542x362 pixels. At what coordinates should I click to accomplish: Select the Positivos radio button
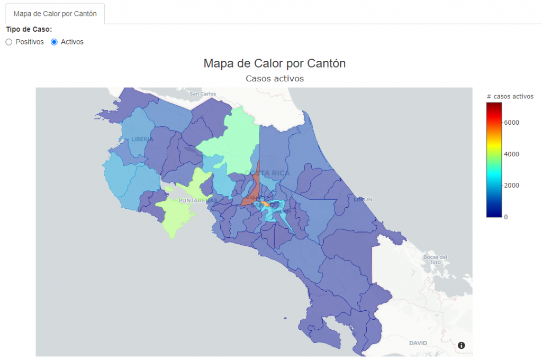pyautogui.click(x=9, y=42)
